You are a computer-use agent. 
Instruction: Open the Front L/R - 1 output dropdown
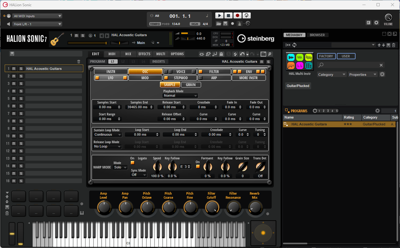click(x=38, y=24)
